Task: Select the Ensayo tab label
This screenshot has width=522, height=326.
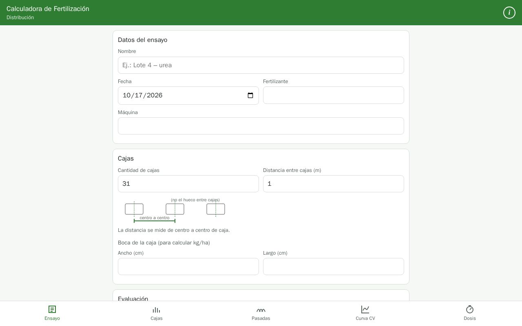Action: point(52,318)
